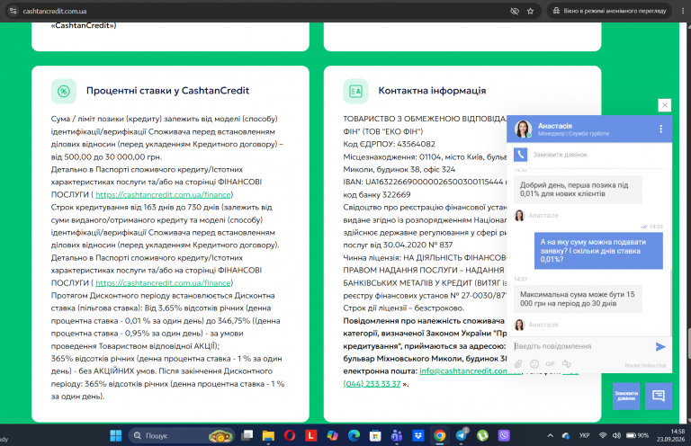This screenshot has height=446, width=691.
Task: Select 'Замовити дзвінок' text in chat panel
Action: tap(561, 155)
